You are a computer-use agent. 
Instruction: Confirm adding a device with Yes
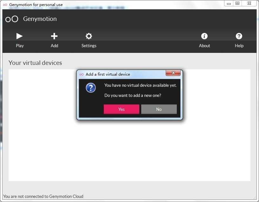click(x=121, y=109)
